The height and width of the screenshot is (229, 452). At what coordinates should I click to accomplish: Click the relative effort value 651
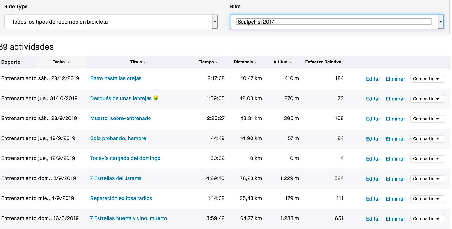pyautogui.click(x=339, y=218)
